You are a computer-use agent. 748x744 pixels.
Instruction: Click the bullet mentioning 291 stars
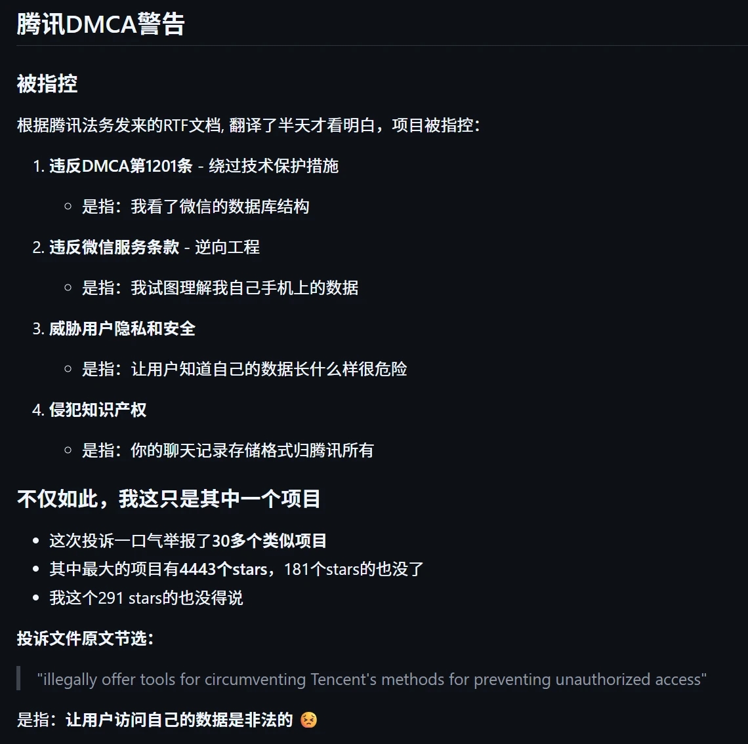[x=146, y=598]
